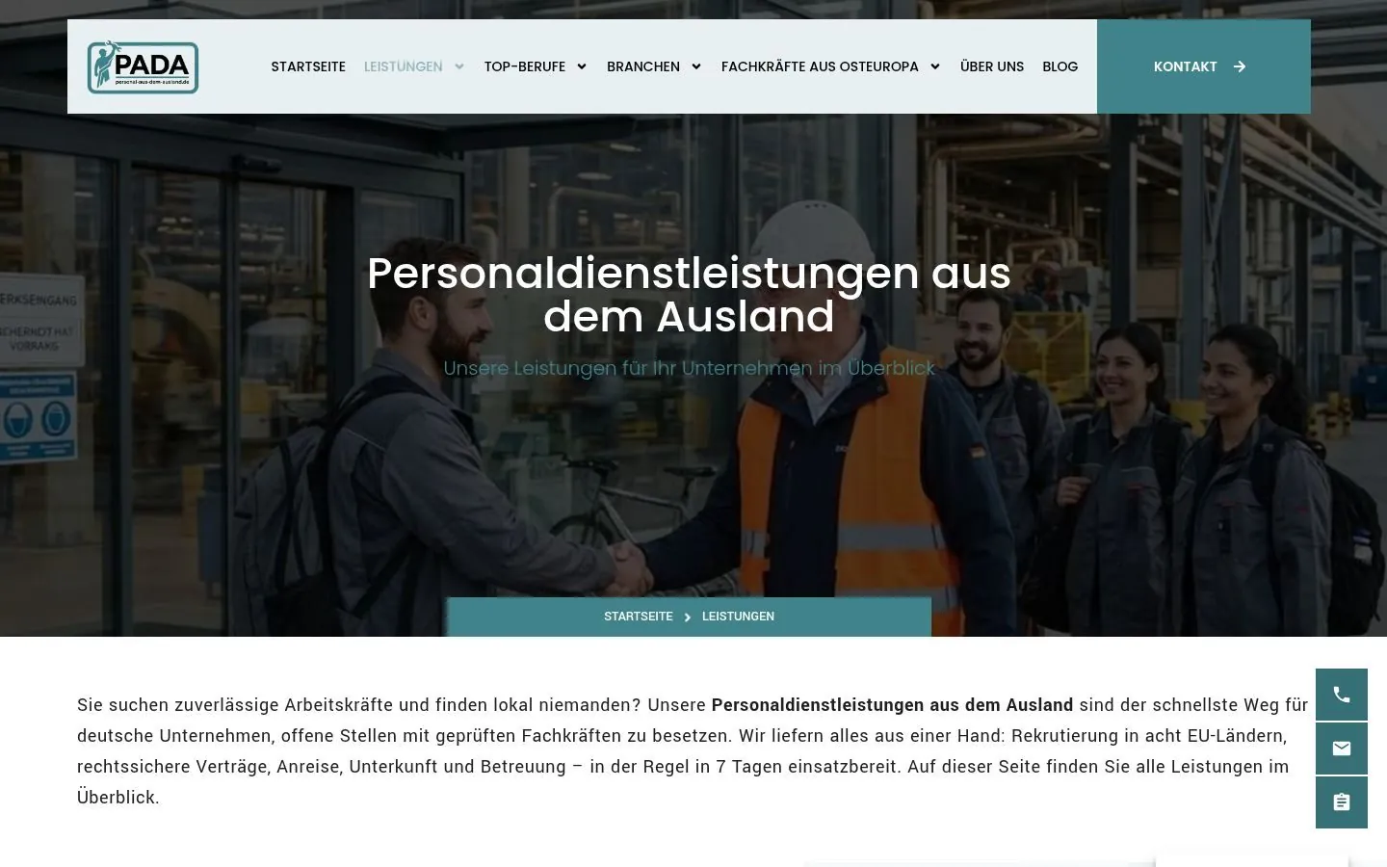Click the email envelope icon
The width and height of the screenshot is (1387, 867).
point(1342,749)
